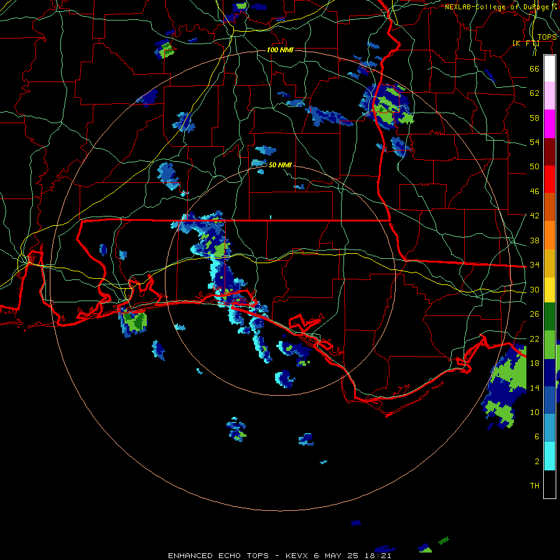Click the yellow 30-34 kft swatch
The image size is (560, 560).
tap(549, 290)
